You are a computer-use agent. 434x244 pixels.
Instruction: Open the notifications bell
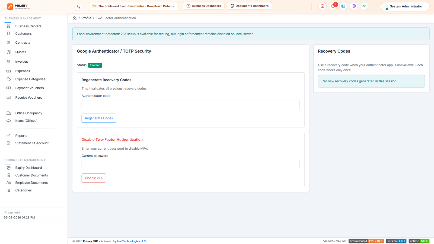pos(333,6)
